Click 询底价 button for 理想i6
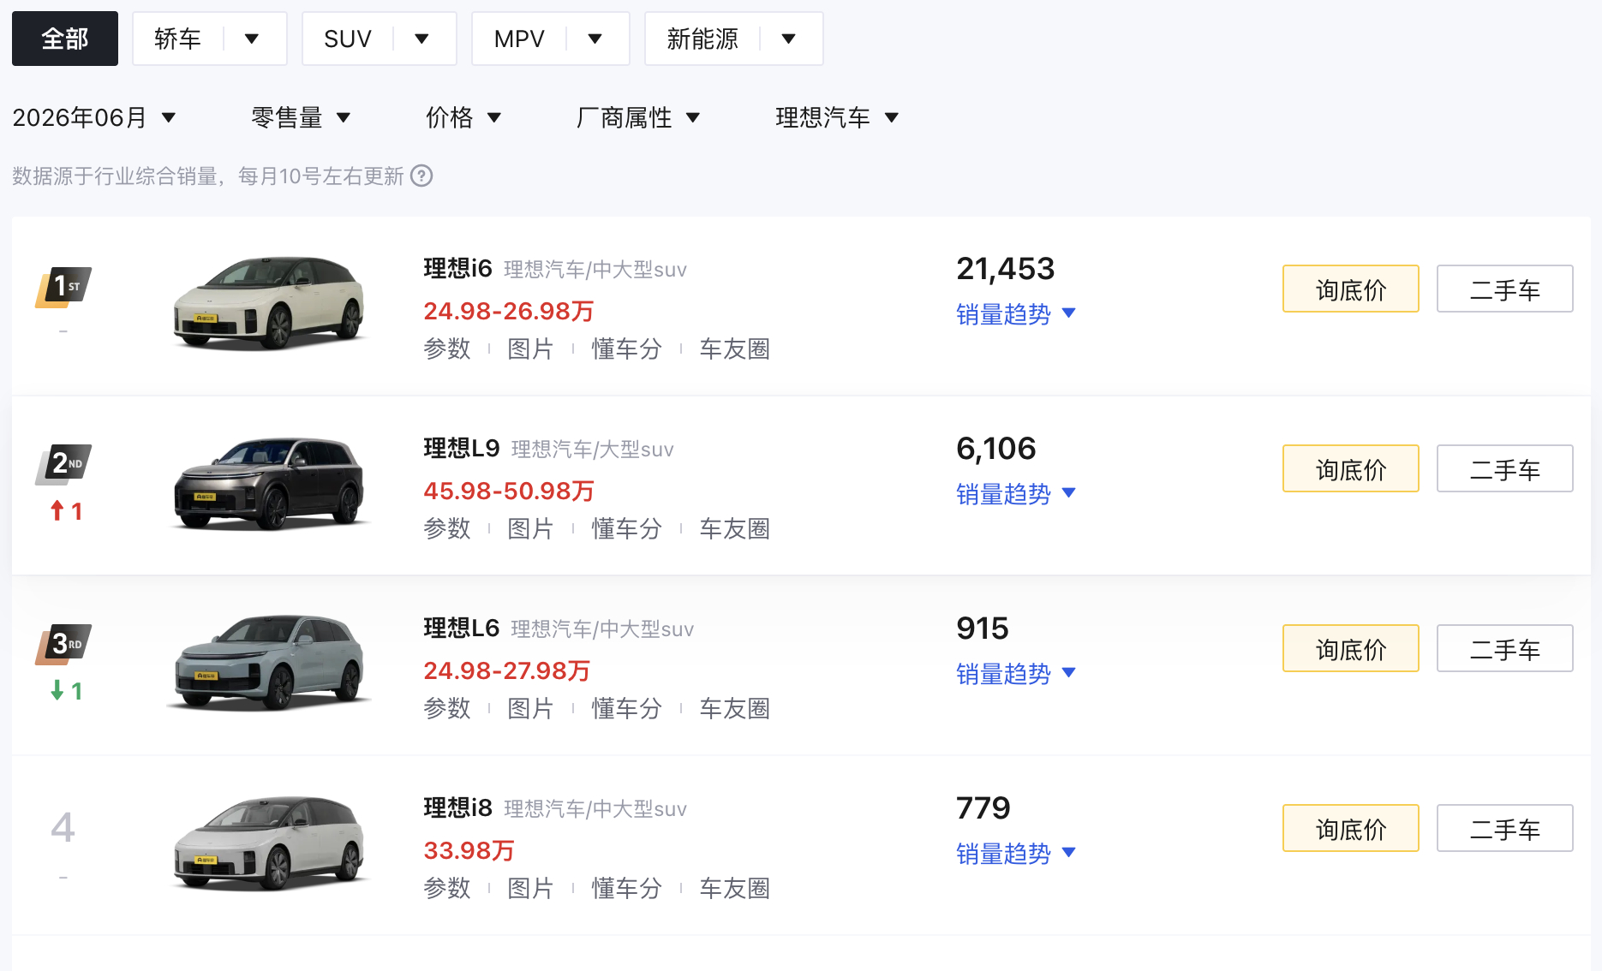 pos(1351,289)
